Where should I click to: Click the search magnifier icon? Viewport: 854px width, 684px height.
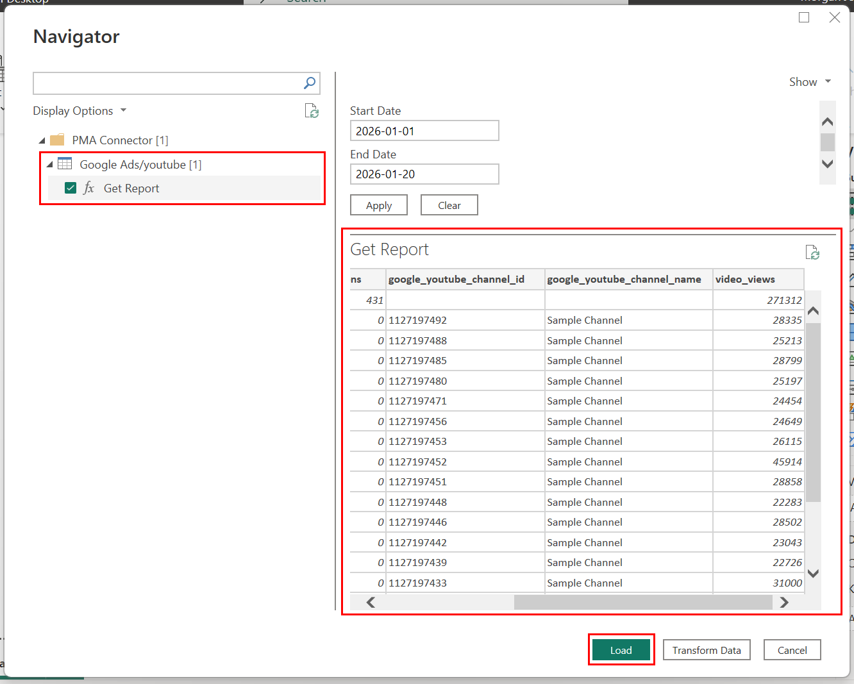(x=310, y=83)
